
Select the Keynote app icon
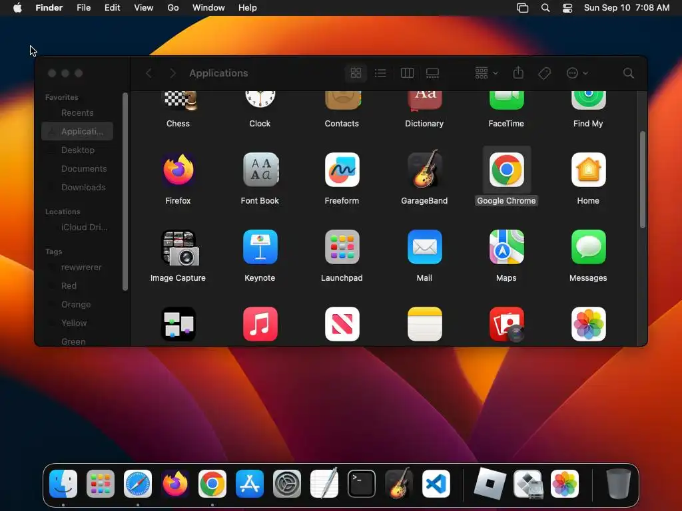[260, 248]
